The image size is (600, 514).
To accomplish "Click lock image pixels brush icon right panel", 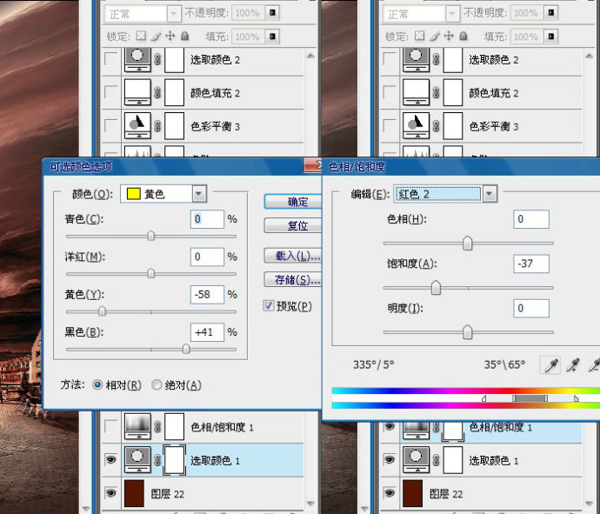I will pos(434,36).
